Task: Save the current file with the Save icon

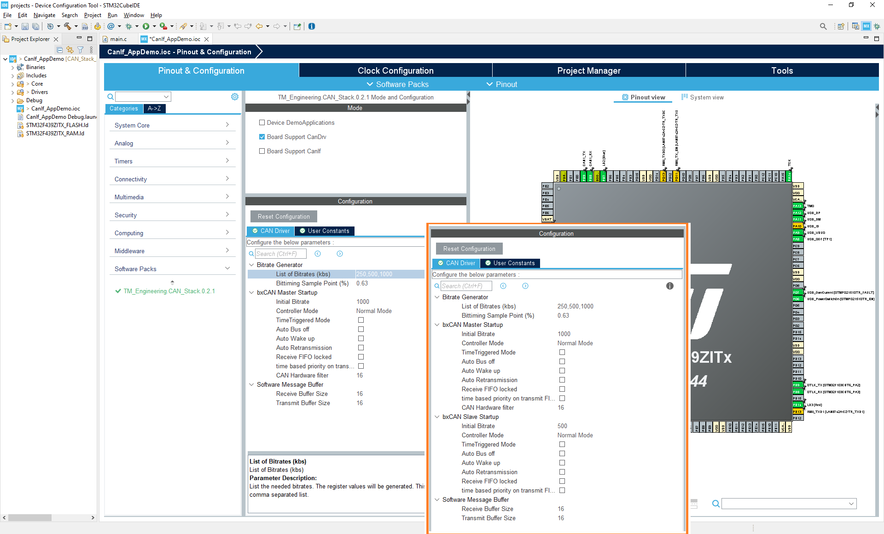Action: [25, 26]
